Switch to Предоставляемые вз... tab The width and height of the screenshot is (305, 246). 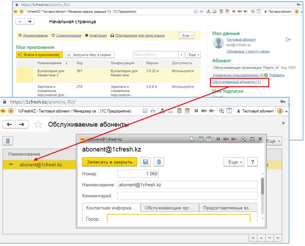coord(229,208)
